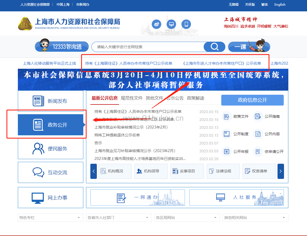Click the mobile phone icon in header
307x236 pixels.
(x=186, y=24)
